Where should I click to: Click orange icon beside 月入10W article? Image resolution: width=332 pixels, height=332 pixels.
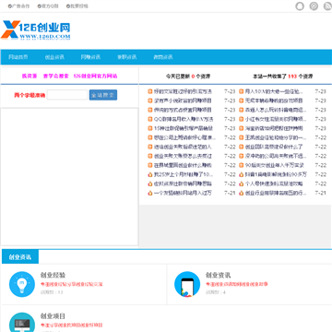pyautogui.click(x=242, y=91)
